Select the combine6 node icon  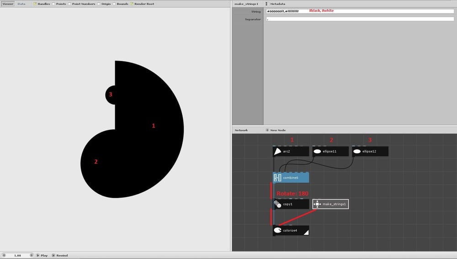(277, 178)
